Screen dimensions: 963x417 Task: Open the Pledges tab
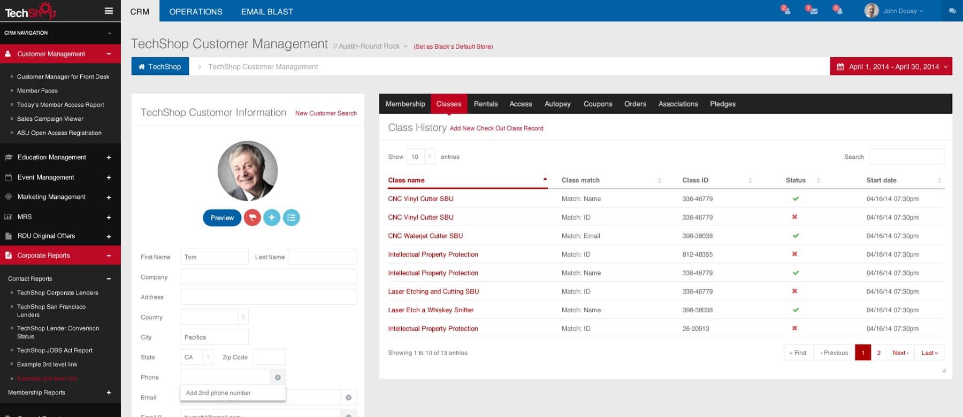tap(723, 104)
